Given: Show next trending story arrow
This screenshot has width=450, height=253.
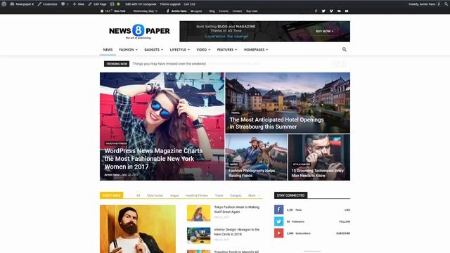Looking at the screenshot, I should (x=343, y=64).
